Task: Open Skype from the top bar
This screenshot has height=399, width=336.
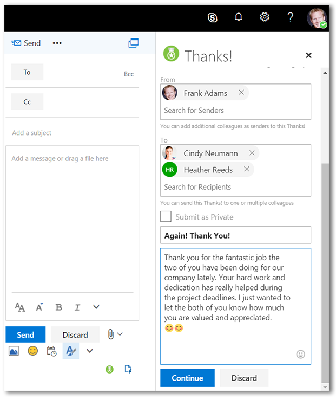Action: (x=212, y=17)
